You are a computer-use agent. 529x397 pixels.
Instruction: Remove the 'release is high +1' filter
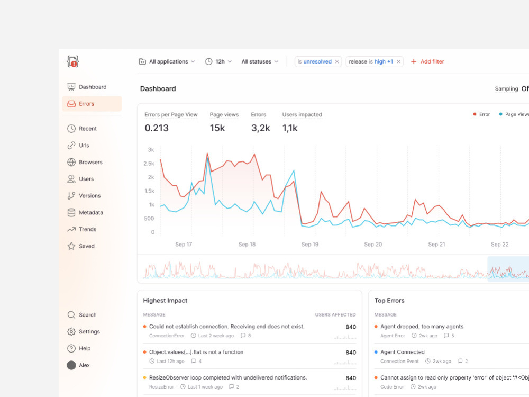coord(398,61)
